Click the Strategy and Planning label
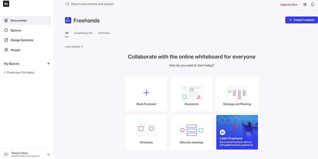318x159 pixels. tap(237, 104)
